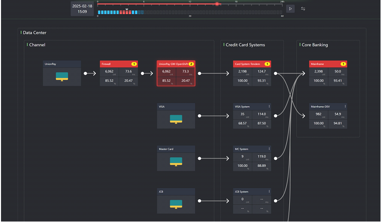Open the VISA System three-dot menu

tap(269, 107)
